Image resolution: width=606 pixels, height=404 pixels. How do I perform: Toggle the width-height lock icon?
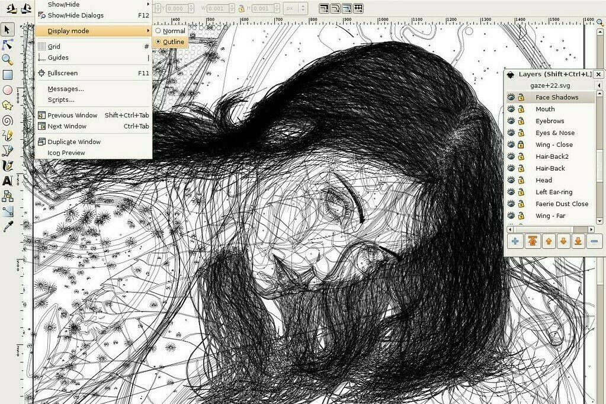tap(241, 8)
